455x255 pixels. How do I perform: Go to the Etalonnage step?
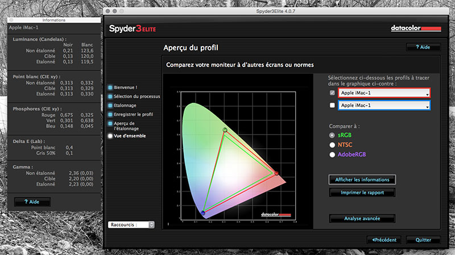coord(125,106)
